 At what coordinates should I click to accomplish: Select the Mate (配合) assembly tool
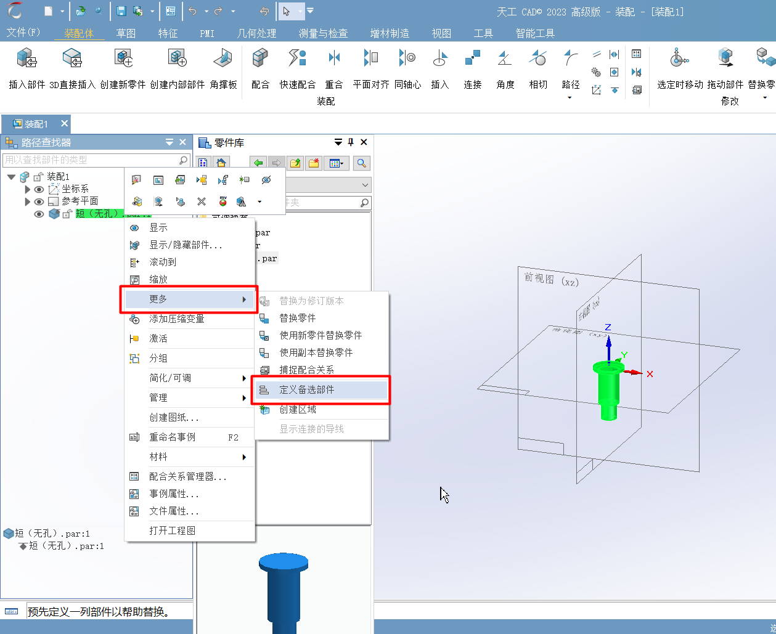[260, 60]
